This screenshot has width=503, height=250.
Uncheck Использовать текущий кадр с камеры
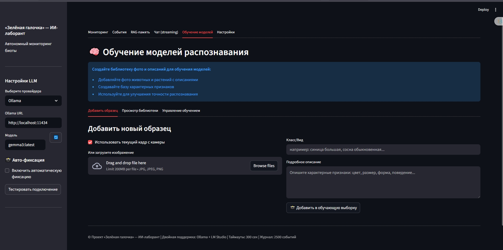[90, 142]
